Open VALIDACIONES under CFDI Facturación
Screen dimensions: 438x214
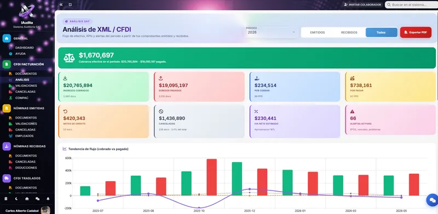point(26,86)
